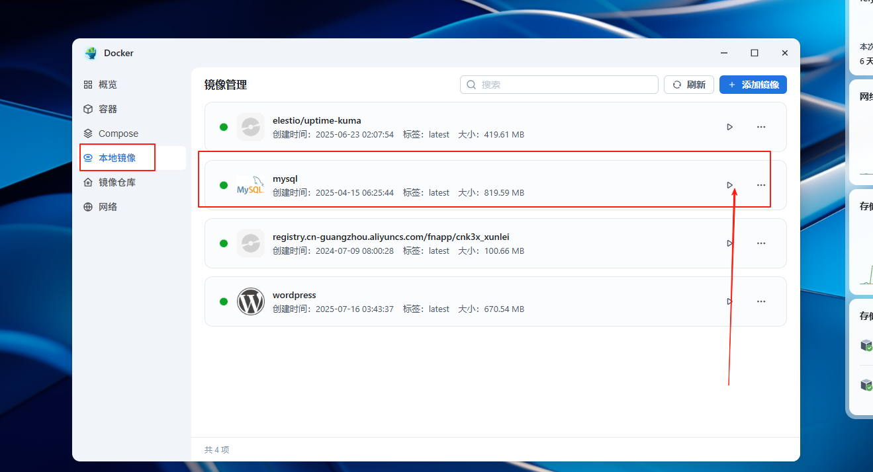Click the 共 4 项 item count
The width and height of the screenshot is (873, 472).
(216, 450)
